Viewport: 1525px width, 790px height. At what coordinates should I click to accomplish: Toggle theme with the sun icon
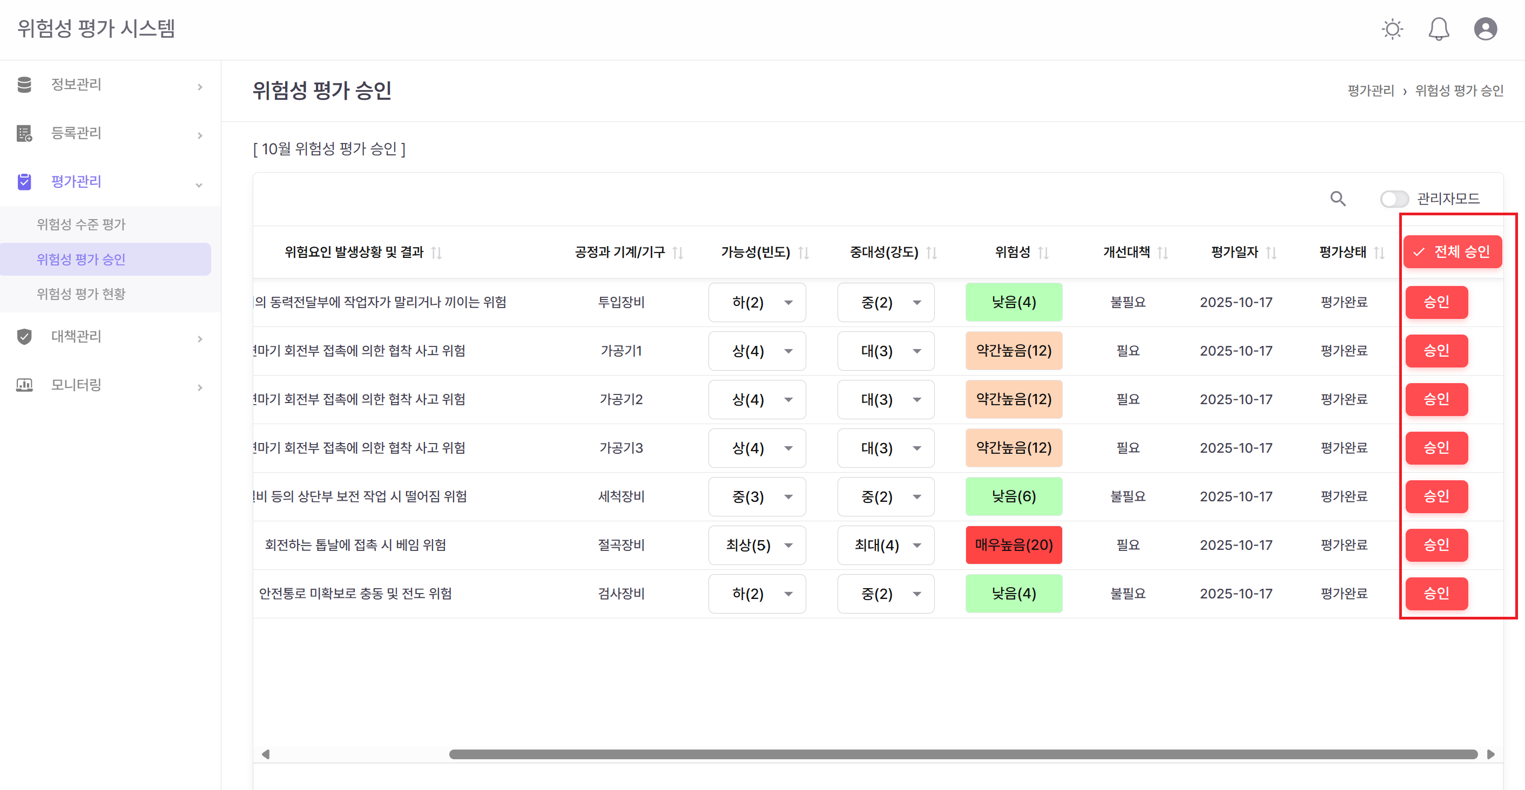(x=1392, y=29)
